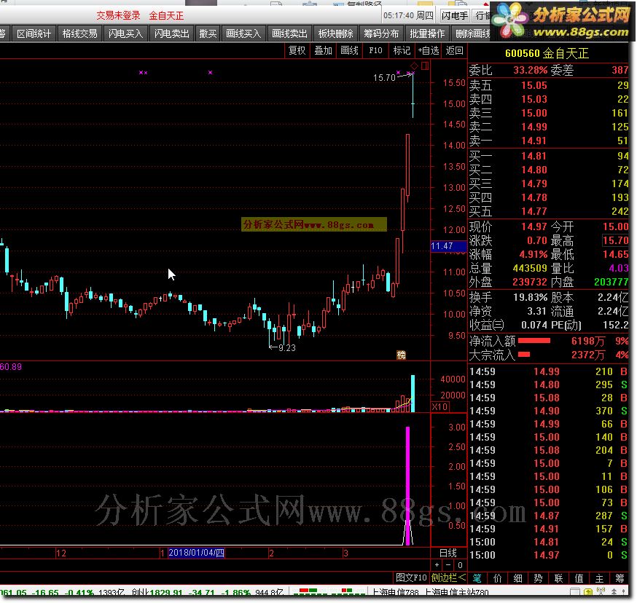
Task: Click the antenna signal icon in status bar
Action: point(601,591)
